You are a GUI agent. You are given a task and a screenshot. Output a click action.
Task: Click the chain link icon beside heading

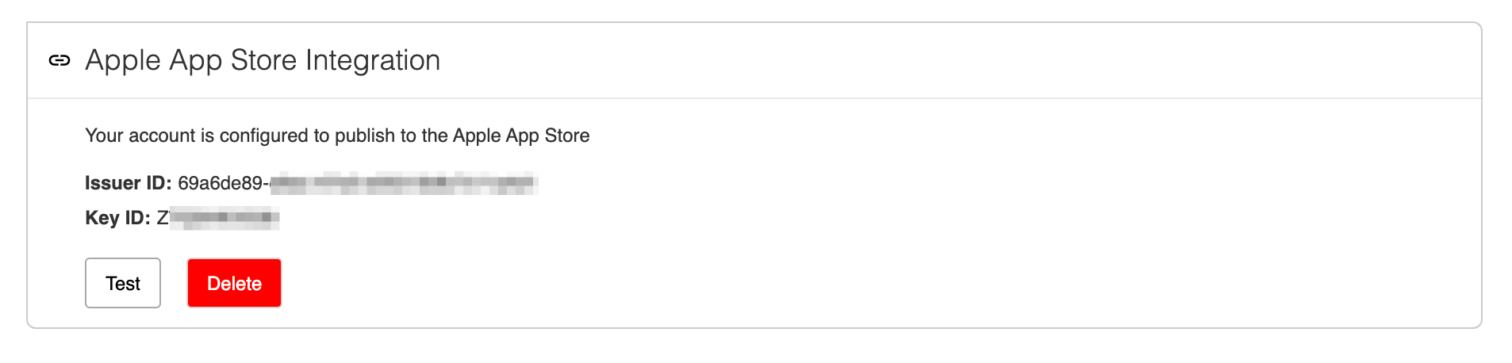[x=59, y=60]
